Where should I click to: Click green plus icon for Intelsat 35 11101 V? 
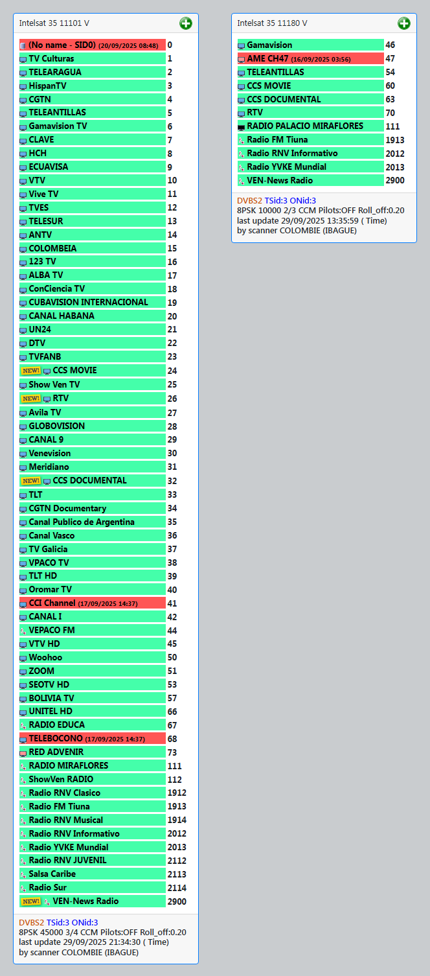pos(186,23)
